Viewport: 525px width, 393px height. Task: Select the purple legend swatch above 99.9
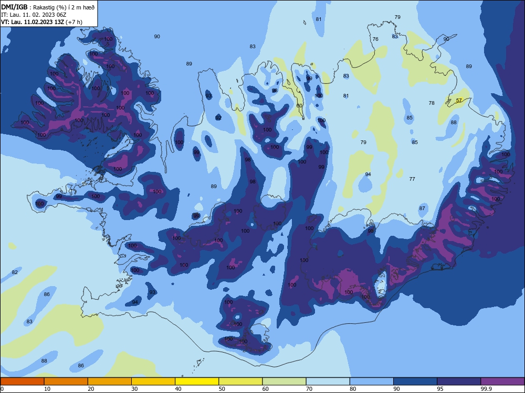pyautogui.click(x=502, y=381)
